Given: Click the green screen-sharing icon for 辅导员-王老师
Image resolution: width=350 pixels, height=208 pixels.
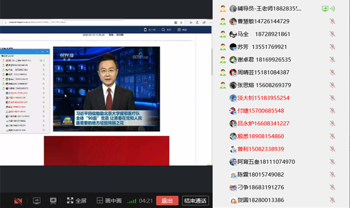Looking at the screenshot, I should [325, 8].
